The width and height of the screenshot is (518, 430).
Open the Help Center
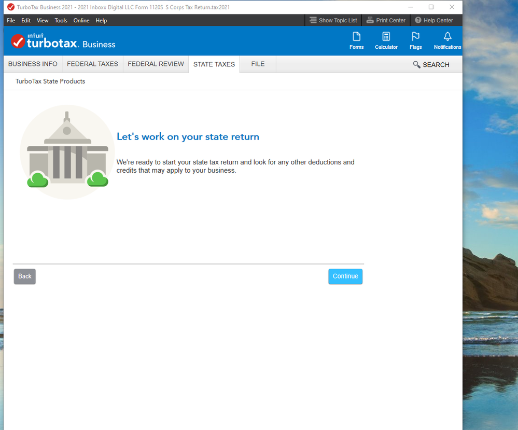point(434,20)
